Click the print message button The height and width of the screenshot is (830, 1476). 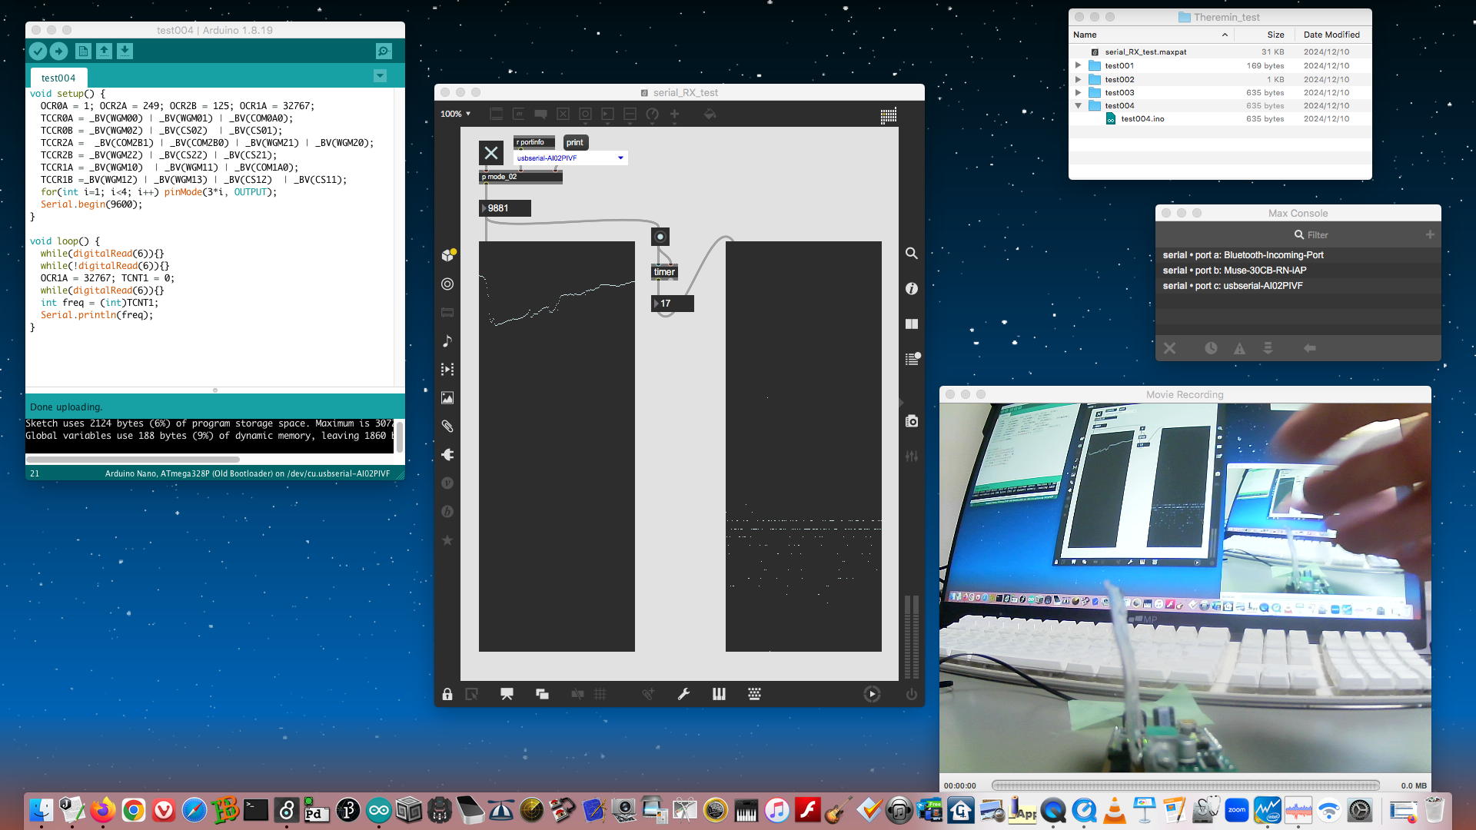[575, 143]
